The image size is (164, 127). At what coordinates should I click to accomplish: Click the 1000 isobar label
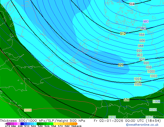151,72
